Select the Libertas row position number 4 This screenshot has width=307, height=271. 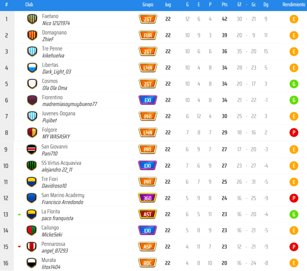(6, 68)
